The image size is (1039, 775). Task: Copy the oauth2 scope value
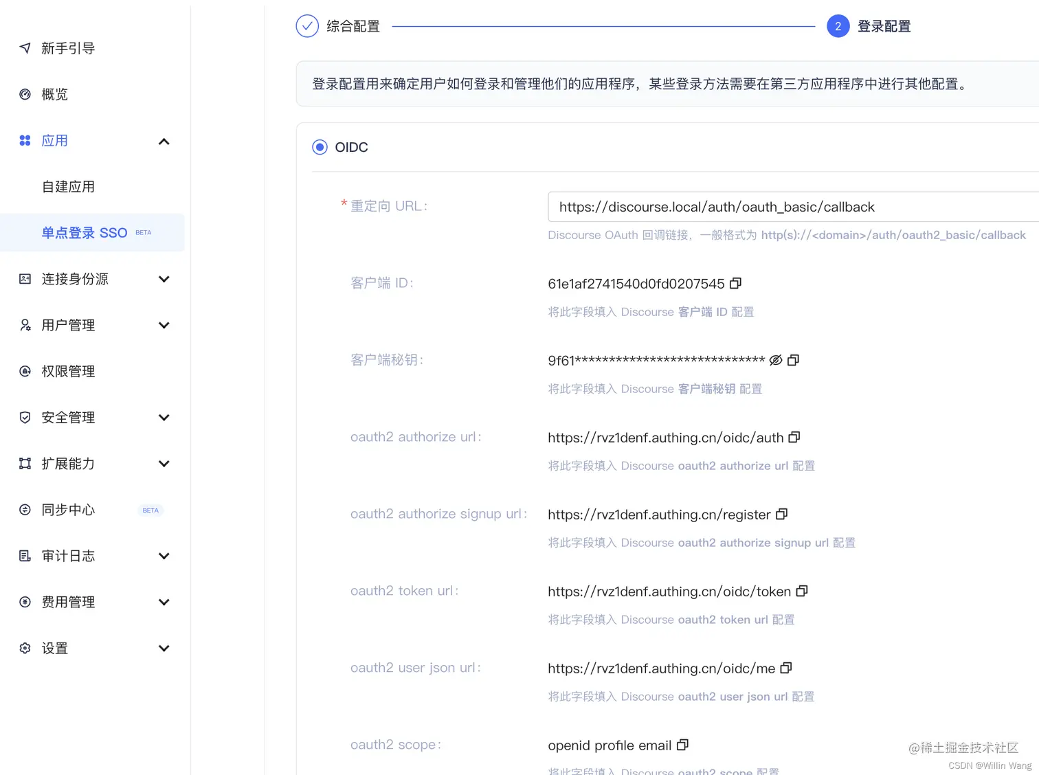point(683,745)
